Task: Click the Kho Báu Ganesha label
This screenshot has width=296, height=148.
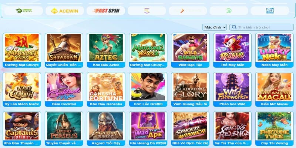Action: [x=106, y=104]
